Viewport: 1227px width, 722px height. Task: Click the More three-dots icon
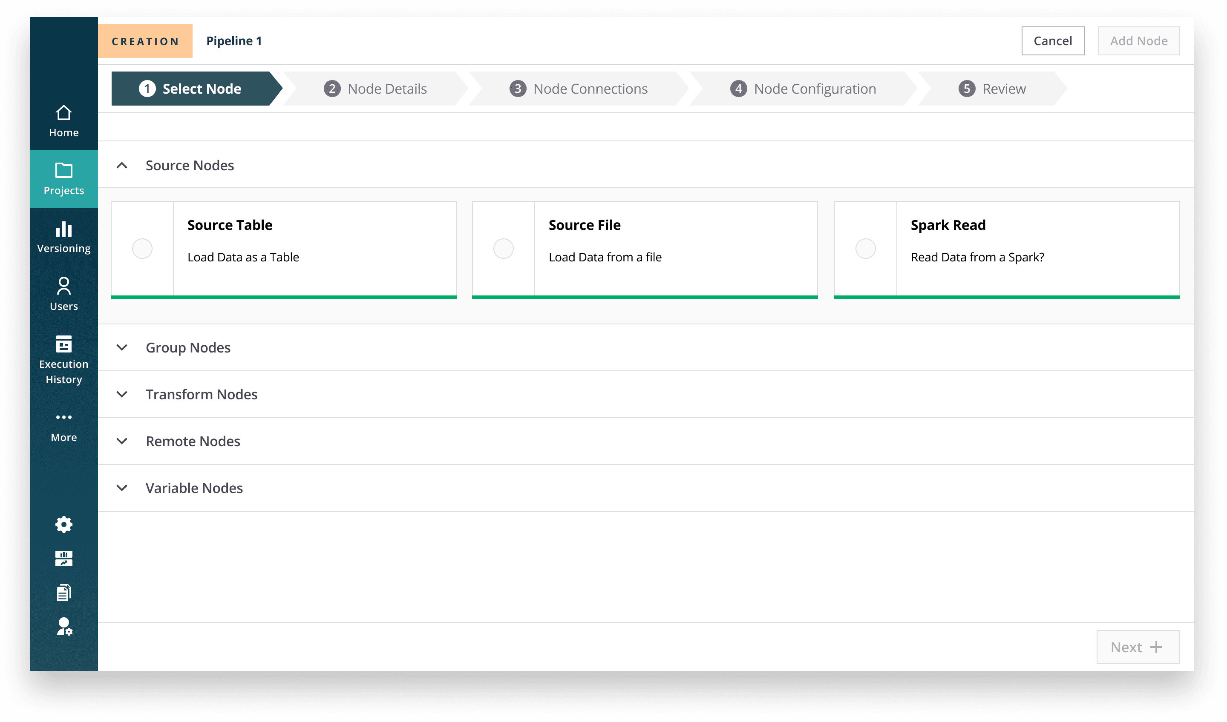[x=63, y=417]
